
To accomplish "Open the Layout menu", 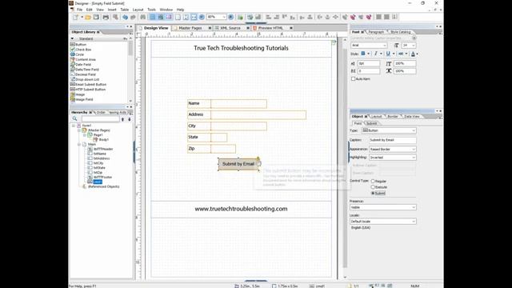I will 138,10.
